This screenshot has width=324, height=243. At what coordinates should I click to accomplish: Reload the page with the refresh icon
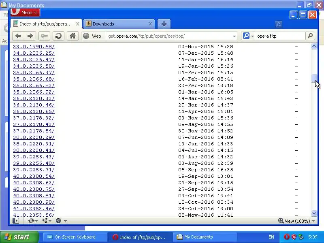point(58,36)
